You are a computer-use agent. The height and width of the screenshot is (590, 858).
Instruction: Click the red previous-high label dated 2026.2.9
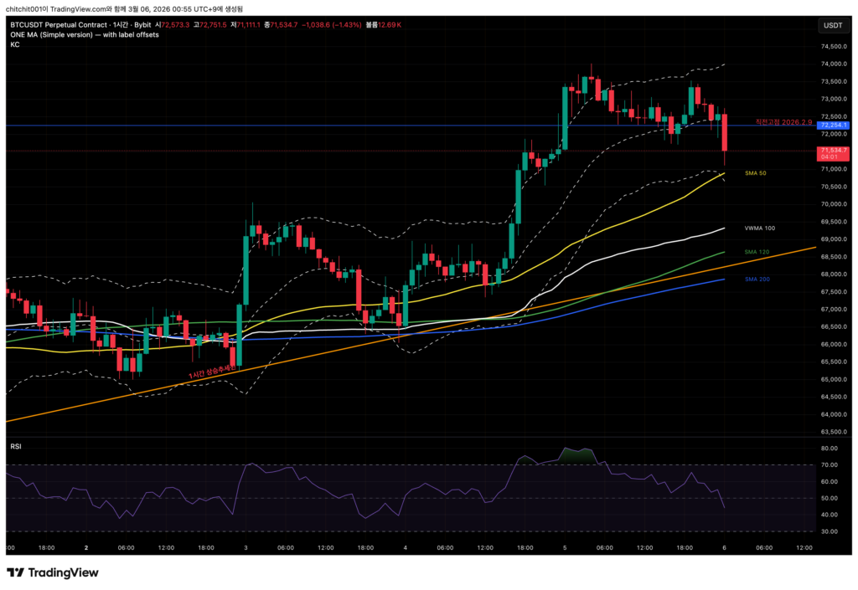(783, 121)
